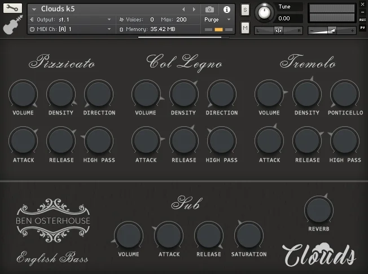Click Sub Attack knob
This screenshot has height=274, width=368.
pos(169,235)
